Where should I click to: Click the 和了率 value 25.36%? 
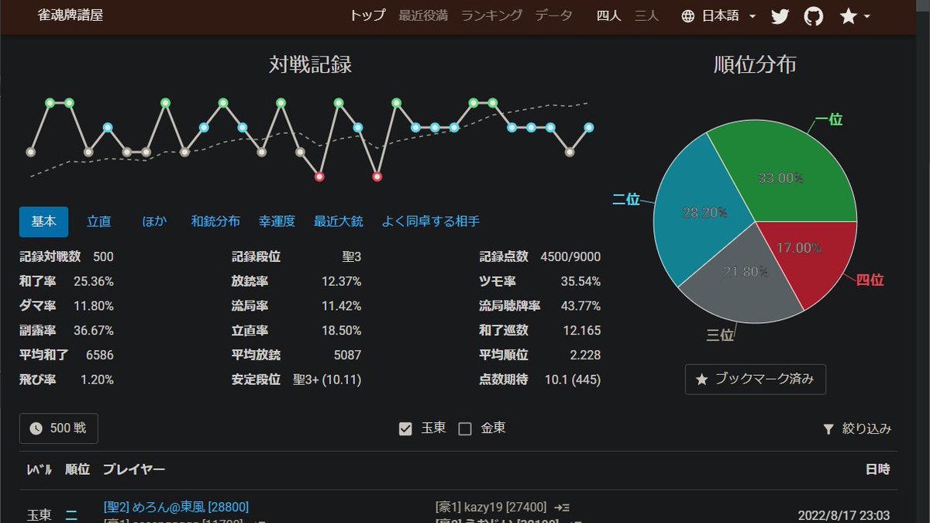[94, 280]
